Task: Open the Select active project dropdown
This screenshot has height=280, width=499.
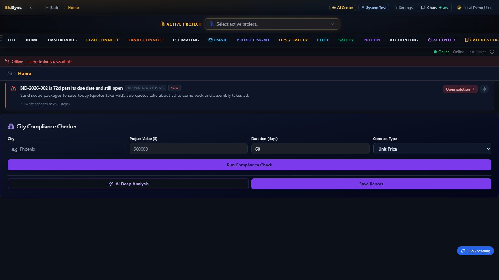Action: 272,24
